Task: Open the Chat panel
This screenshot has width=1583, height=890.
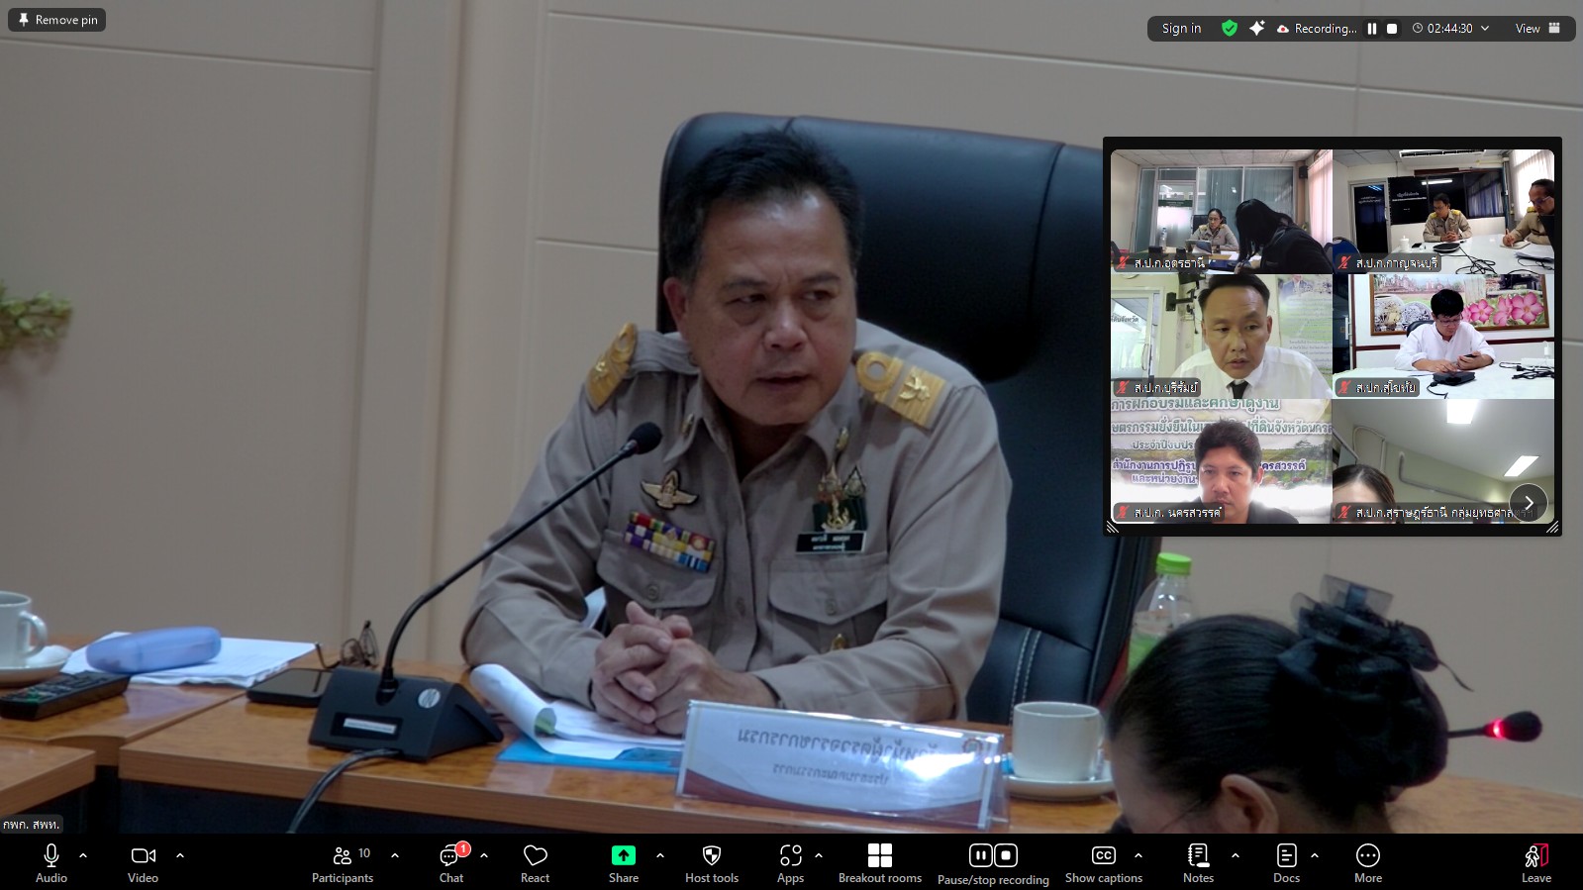Action: tap(451, 862)
